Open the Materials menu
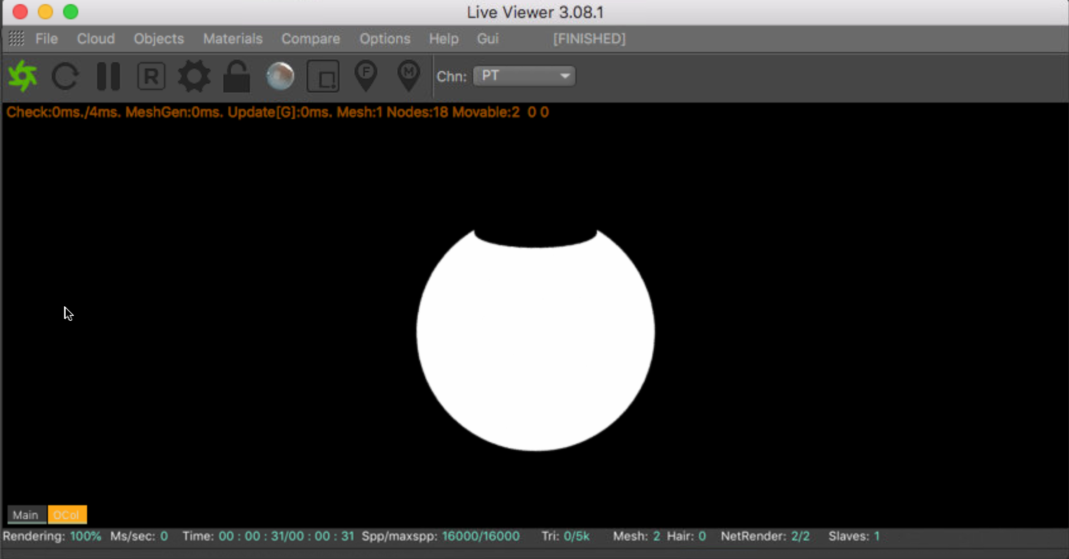This screenshot has width=1069, height=559. click(233, 38)
